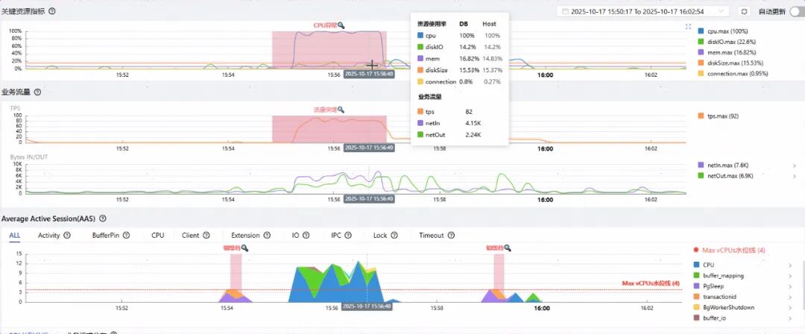Switch to the CPU tab
The height and width of the screenshot is (334, 805).
pos(157,236)
